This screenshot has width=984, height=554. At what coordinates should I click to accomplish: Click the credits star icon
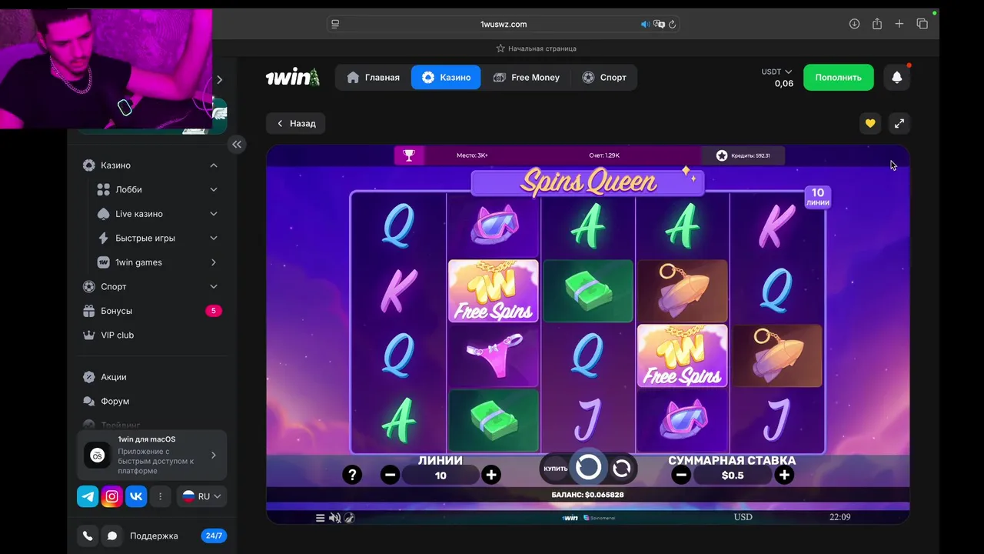(721, 155)
